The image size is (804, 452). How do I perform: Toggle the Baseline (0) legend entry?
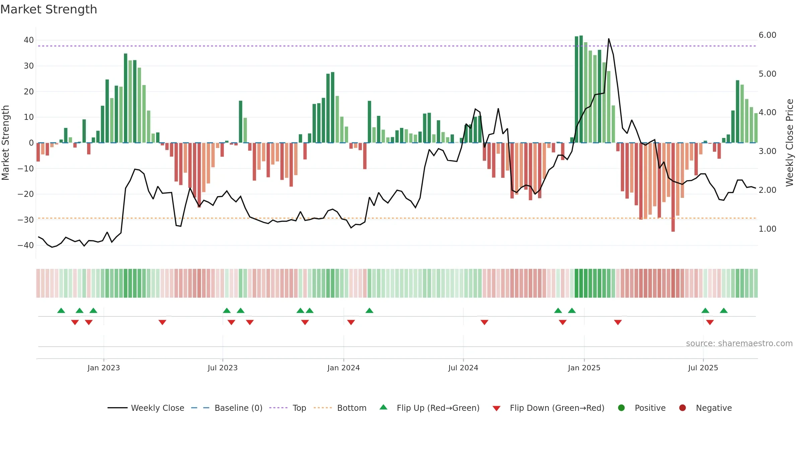pos(227,408)
